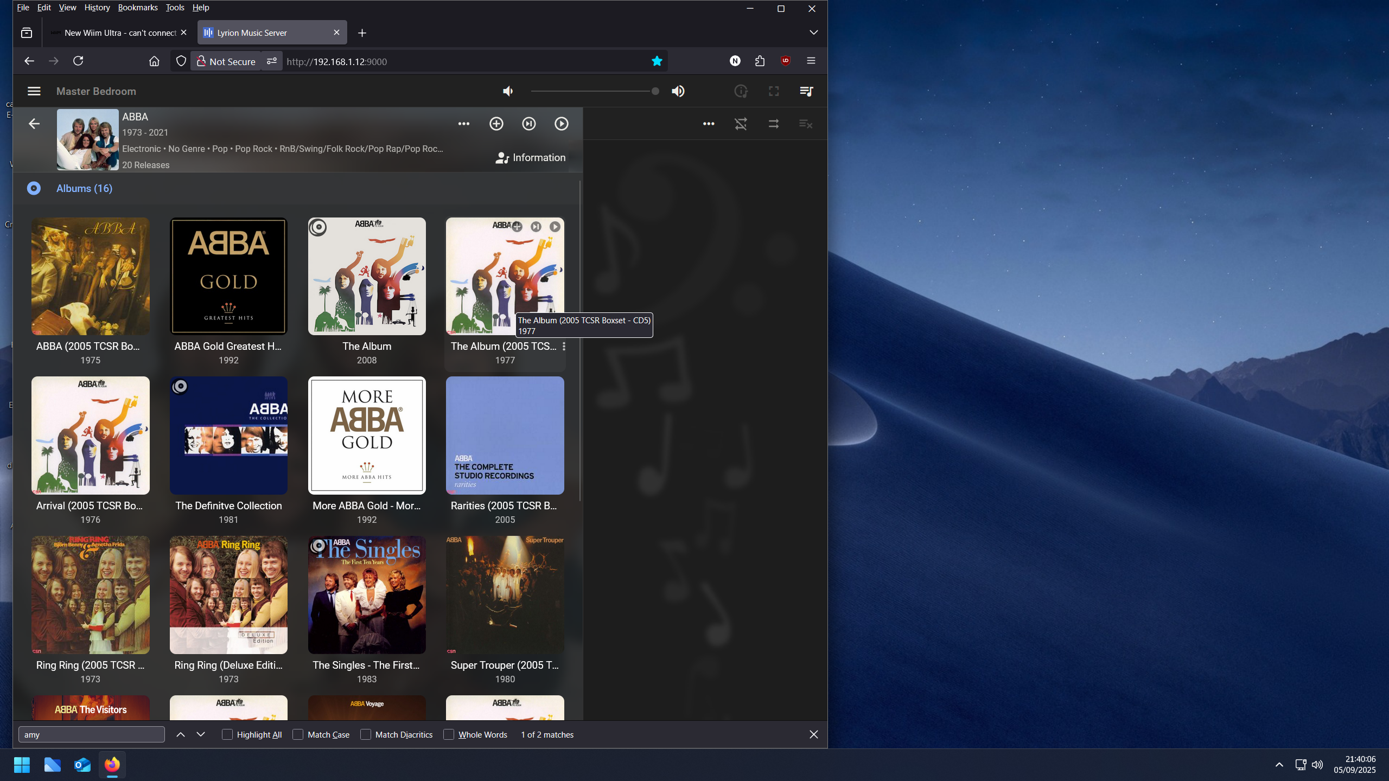The height and width of the screenshot is (781, 1389).
Task: Open Arrival (2005 TCSR Bo... title
Action: [90, 505]
